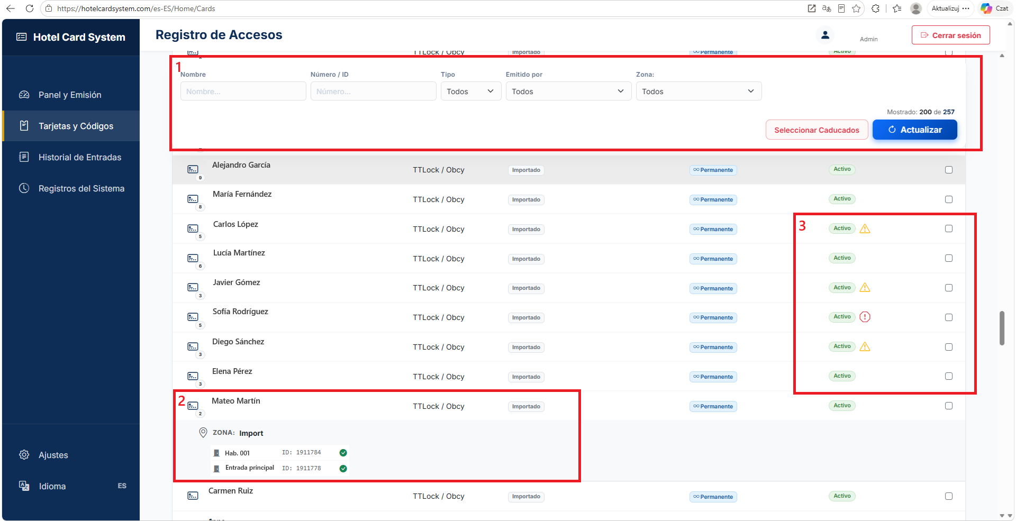Focus the Número / ID field
The height and width of the screenshot is (521, 1016).
pos(373,91)
